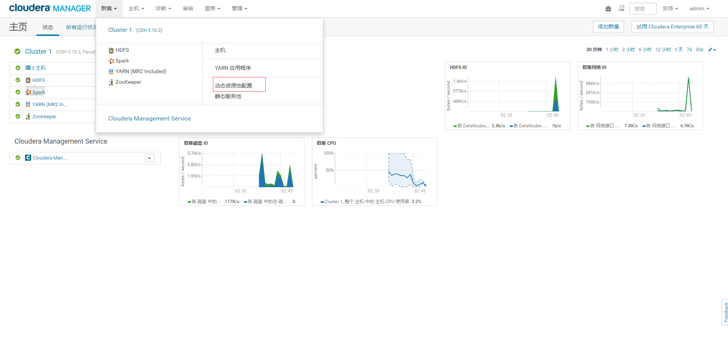This screenshot has height=349, width=728.
Task: Click green status icon for YARN row
Action: click(x=18, y=104)
